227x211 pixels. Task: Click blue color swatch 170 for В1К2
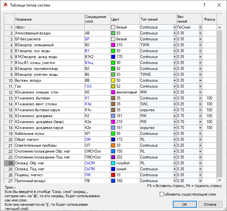[x=113, y=57]
